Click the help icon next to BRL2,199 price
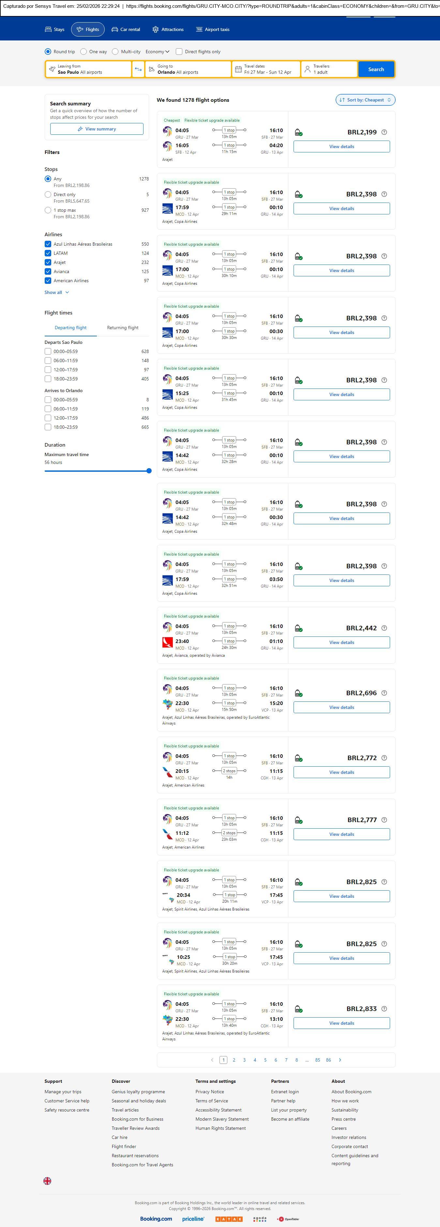This screenshot has height=1227, width=440. point(384,132)
